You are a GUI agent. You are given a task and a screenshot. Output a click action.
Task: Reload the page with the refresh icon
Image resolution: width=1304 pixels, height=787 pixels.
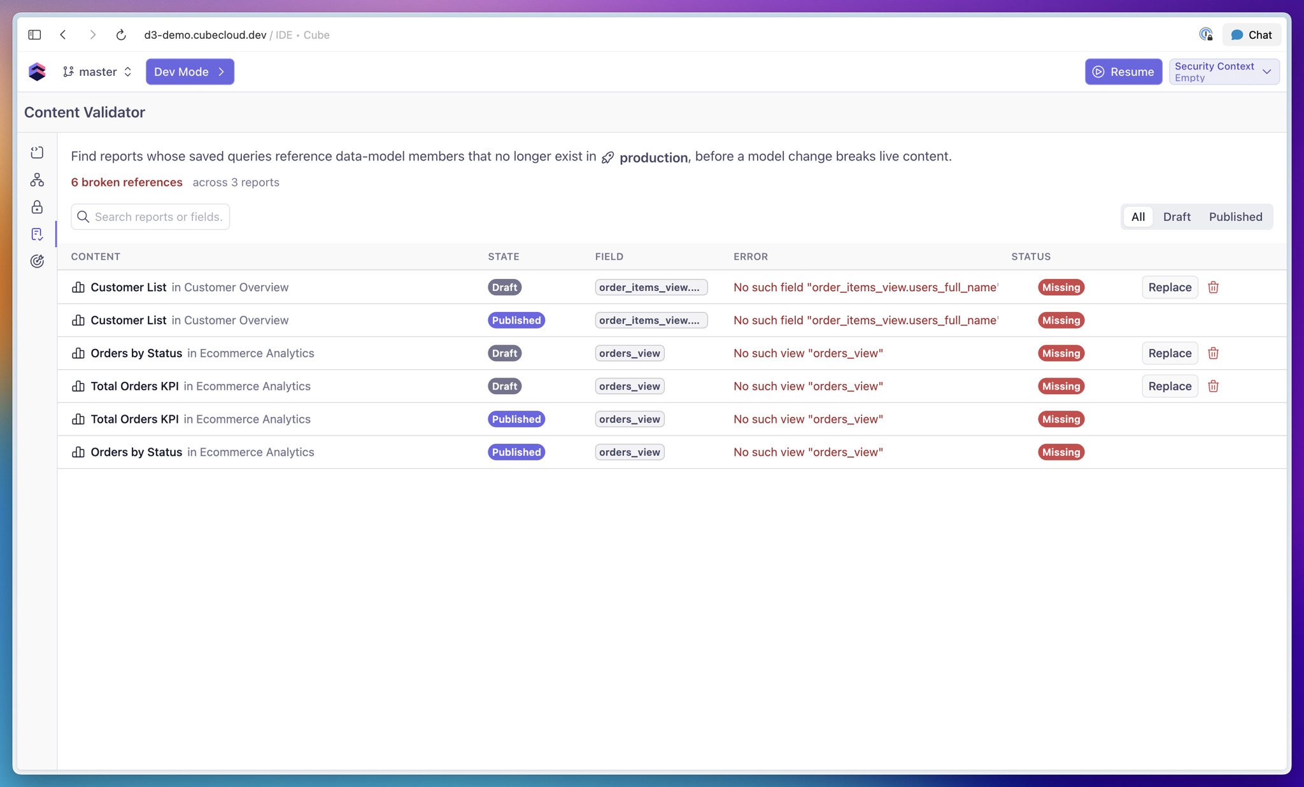click(x=121, y=35)
